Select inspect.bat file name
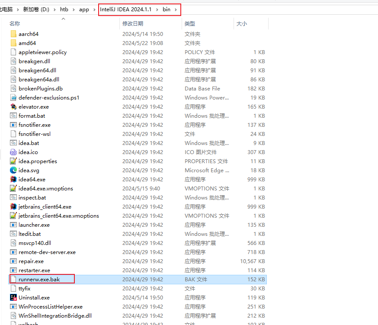This screenshot has width=378, height=325. point(32,198)
